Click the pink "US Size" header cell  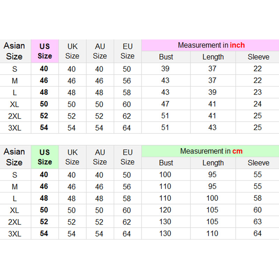pos(45,51)
